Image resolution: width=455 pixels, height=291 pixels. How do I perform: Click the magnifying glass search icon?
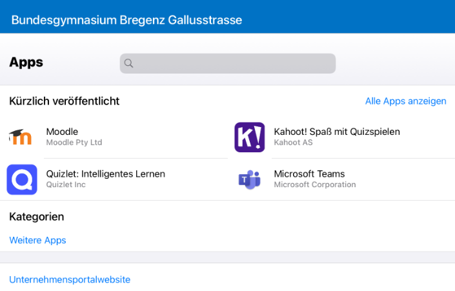pyautogui.click(x=128, y=63)
